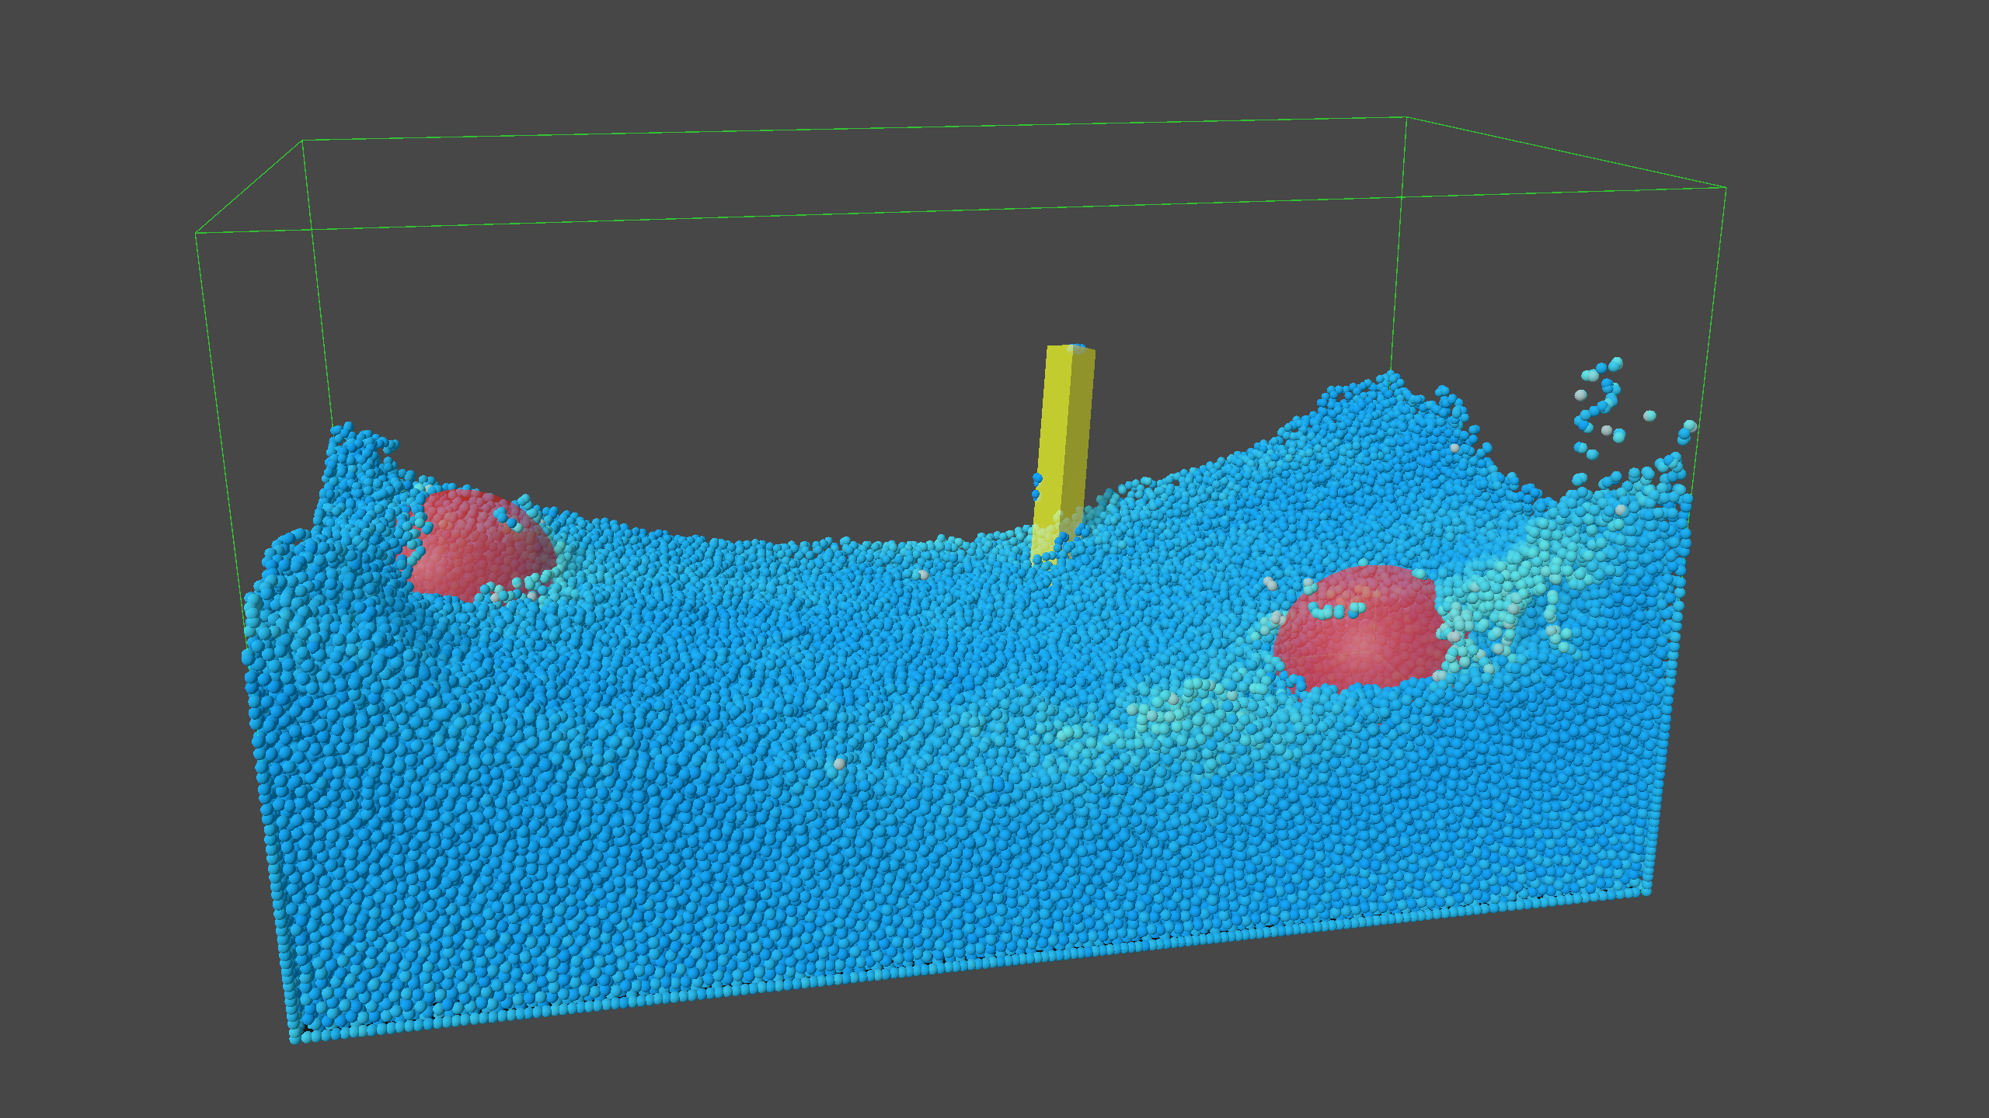Viewport: 1989px width, 1118px height.
Task: Click the back-left top corner of bounding box
Action: [x=302, y=141]
